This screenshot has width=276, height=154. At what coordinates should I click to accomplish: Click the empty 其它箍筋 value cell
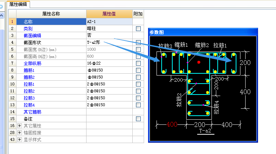coord(109,112)
